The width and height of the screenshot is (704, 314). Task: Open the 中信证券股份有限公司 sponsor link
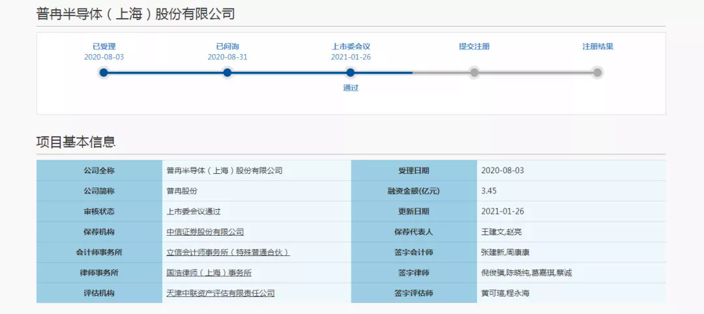(205, 232)
